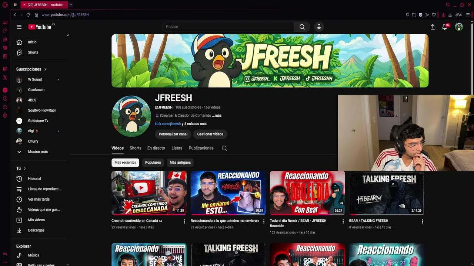Switch to the Listas tab
The width and height of the screenshot is (474, 266).
pos(177,148)
